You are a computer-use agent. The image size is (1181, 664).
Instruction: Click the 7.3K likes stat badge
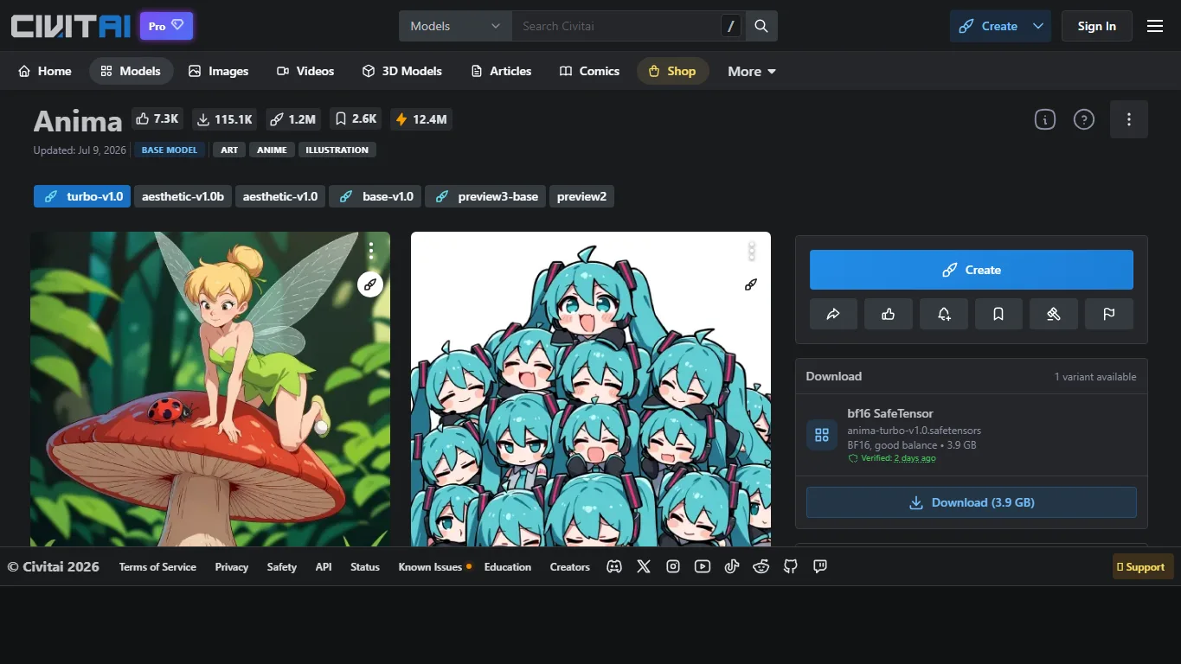[x=157, y=119]
